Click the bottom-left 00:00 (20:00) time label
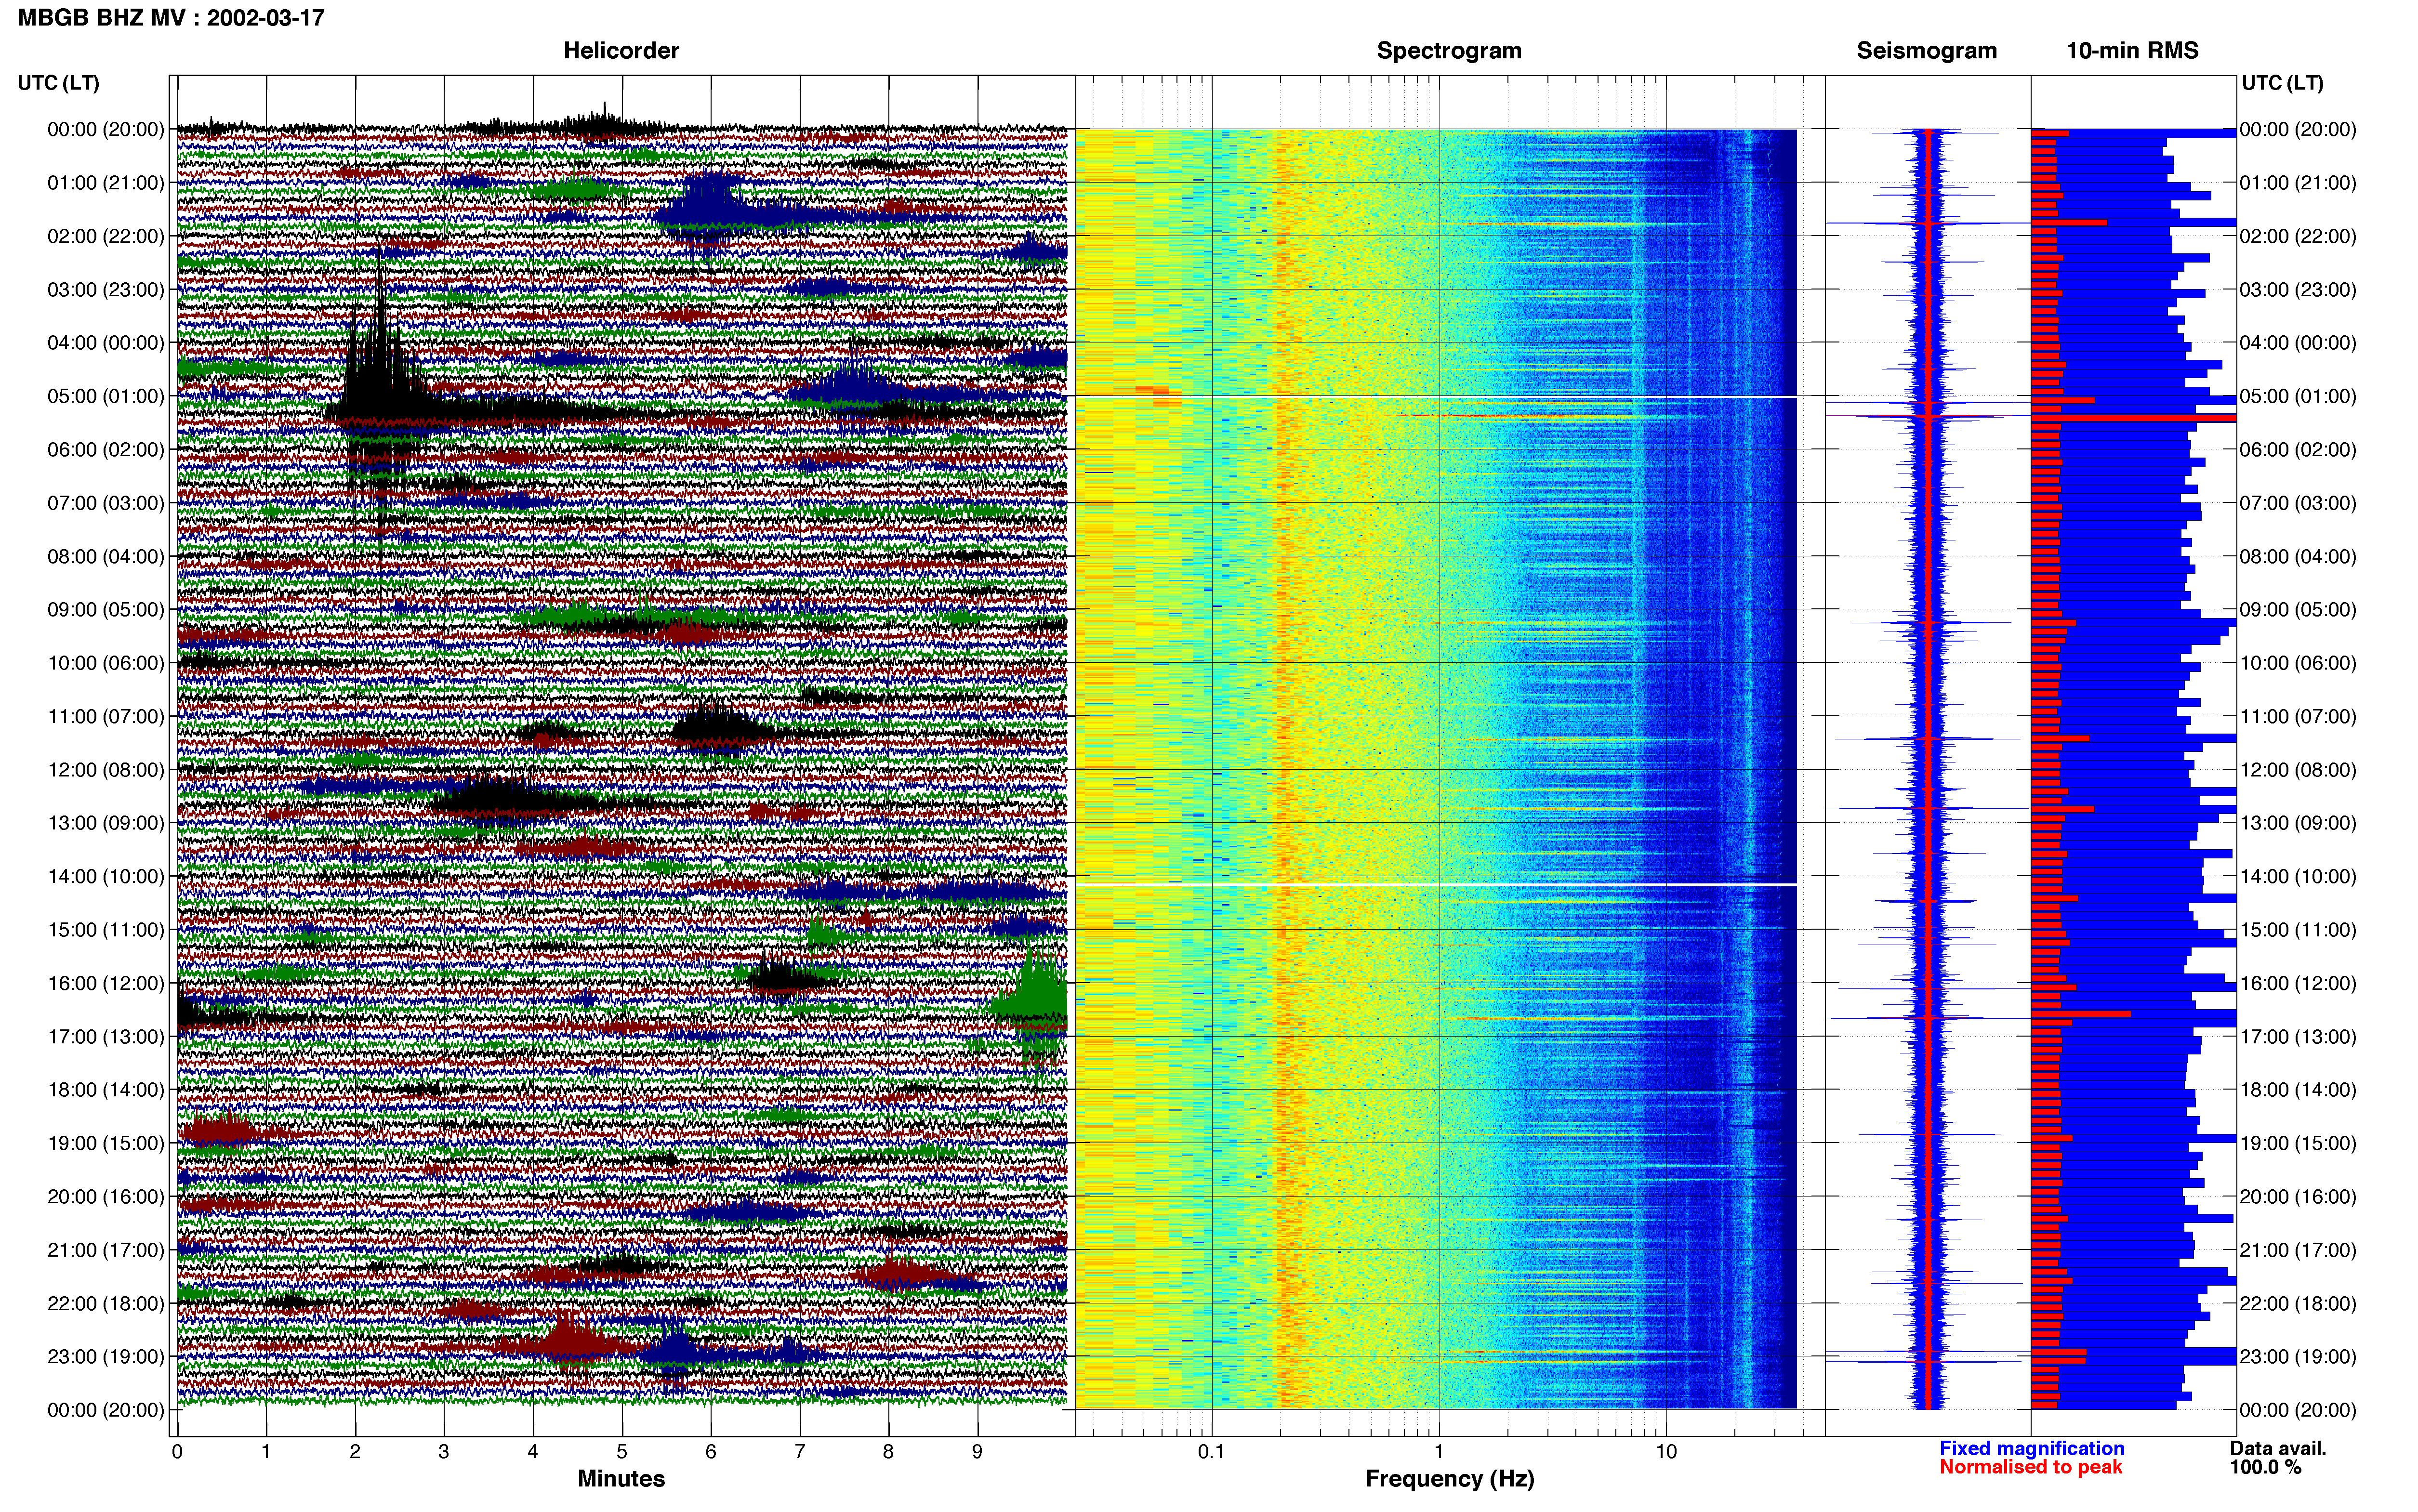Viewport: 2418px width, 1512px height. (106, 1410)
